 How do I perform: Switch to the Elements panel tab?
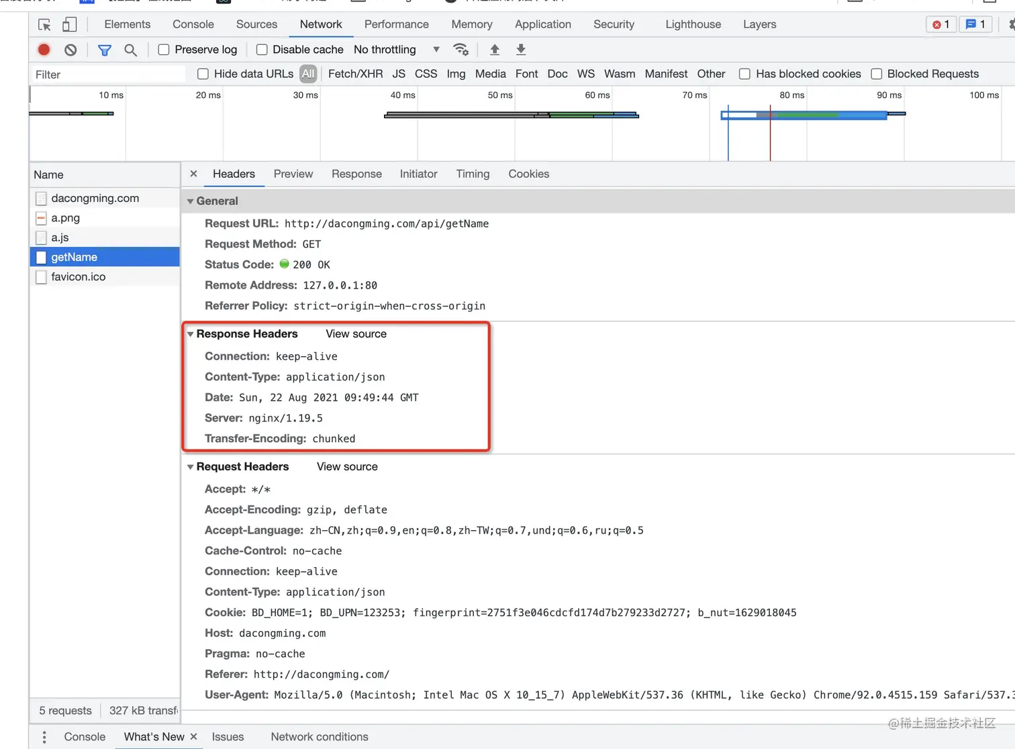(128, 24)
